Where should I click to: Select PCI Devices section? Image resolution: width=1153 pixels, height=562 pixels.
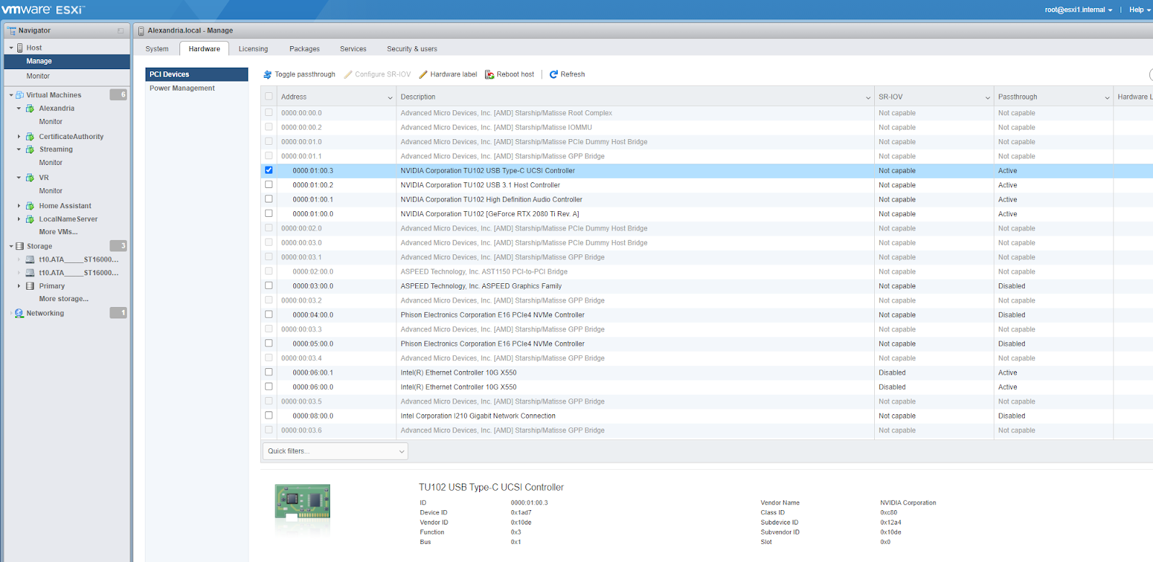pyautogui.click(x=197, y=74)
